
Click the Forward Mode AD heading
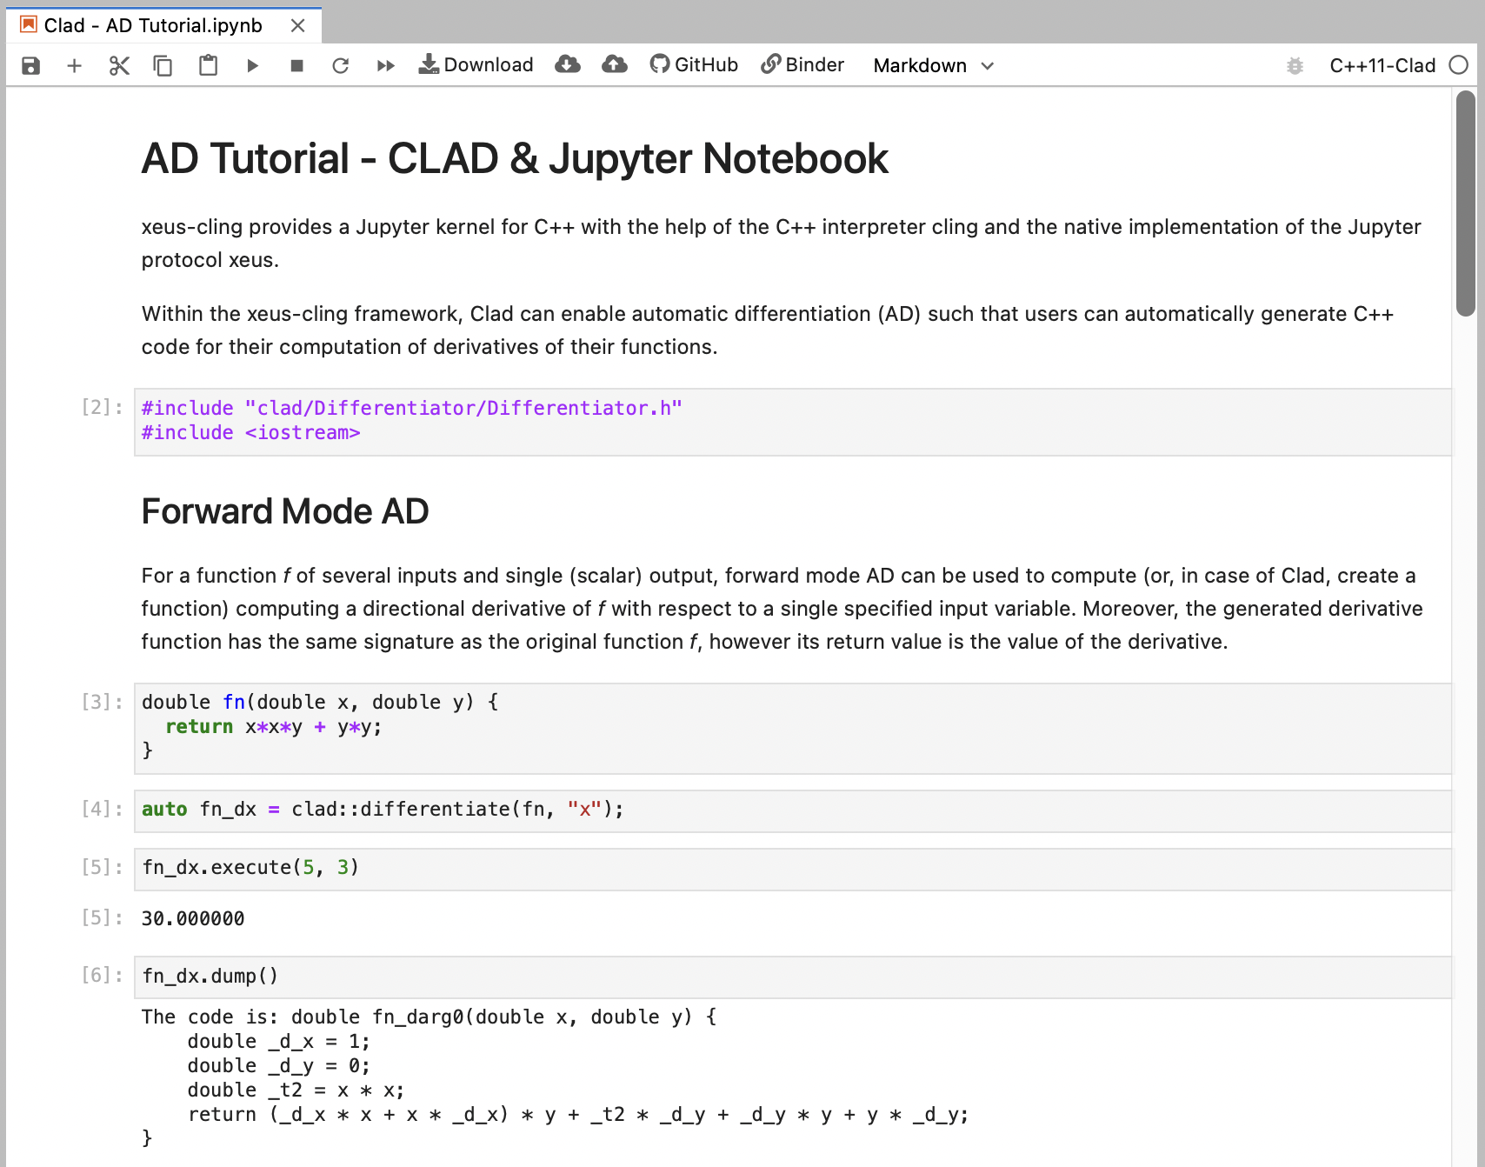[x=285, y=511]
